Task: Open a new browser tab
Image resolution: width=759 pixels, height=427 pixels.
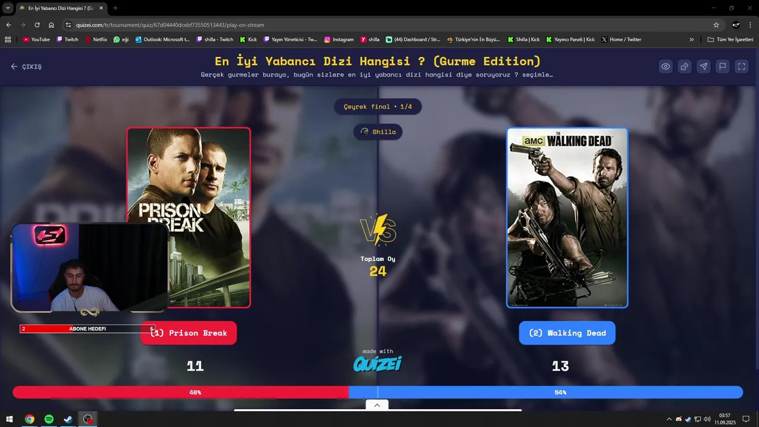Action: (x=115, y=8)
